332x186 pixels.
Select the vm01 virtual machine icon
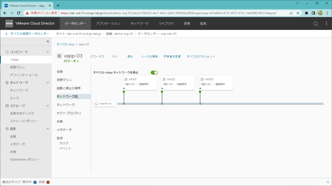126,79
